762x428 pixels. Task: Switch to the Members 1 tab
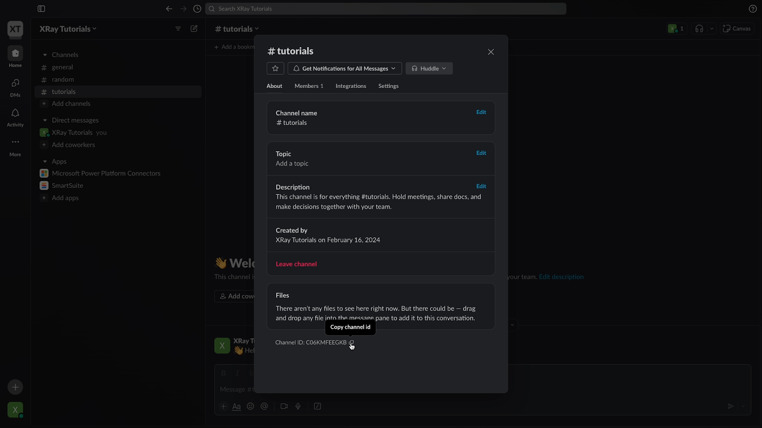point(309,86)
